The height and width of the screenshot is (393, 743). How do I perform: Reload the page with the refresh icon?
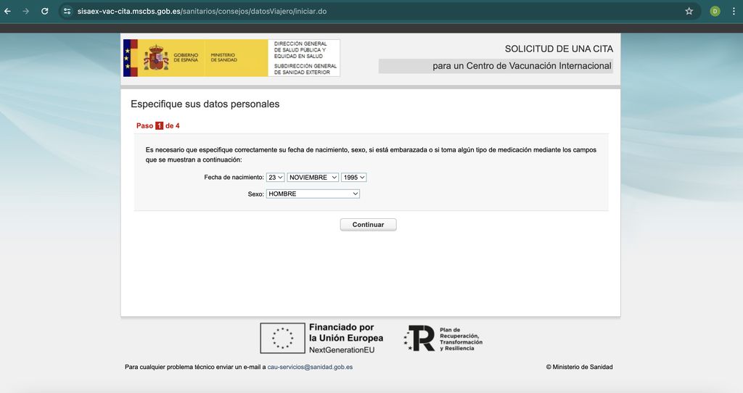coord(44,11)
